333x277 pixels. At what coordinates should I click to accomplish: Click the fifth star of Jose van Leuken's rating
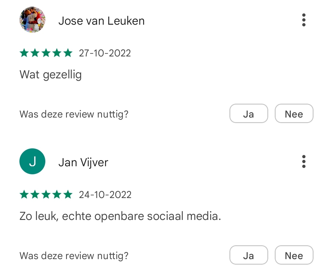(x=68, y=53)
